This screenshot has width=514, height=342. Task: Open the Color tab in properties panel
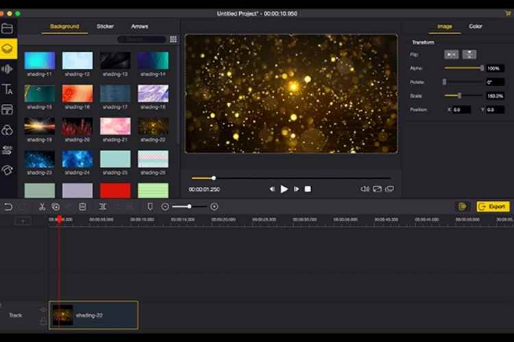click(x=475, y=27)
